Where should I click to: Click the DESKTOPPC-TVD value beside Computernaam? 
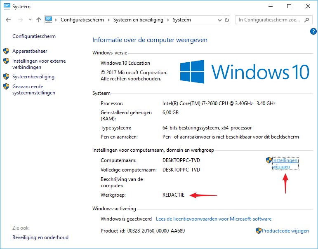coord(181,160)
